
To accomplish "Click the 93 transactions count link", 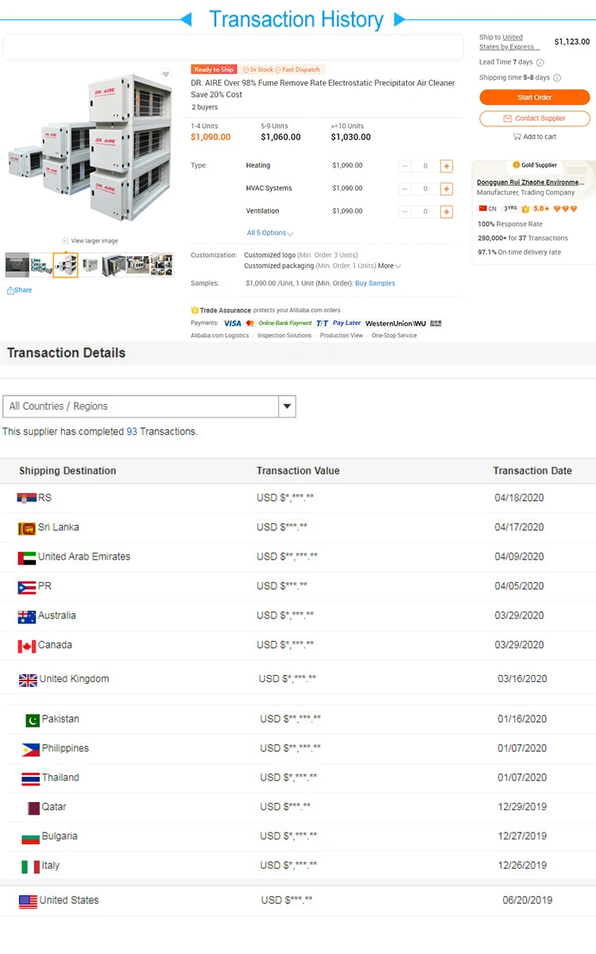I will 132,432.
